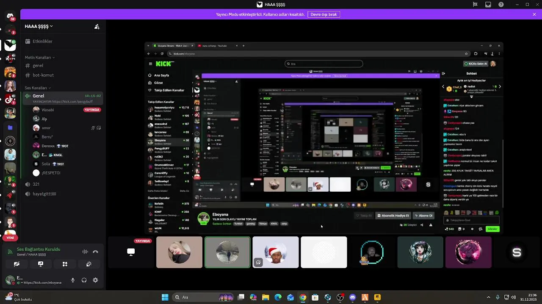The image size is (542, 304).
Task: Deafen audio with the headphones icon
Action: point(84,280)
